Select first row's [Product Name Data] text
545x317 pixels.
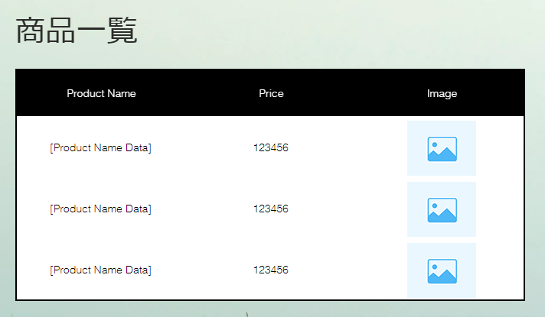click(x=100, y=147)
